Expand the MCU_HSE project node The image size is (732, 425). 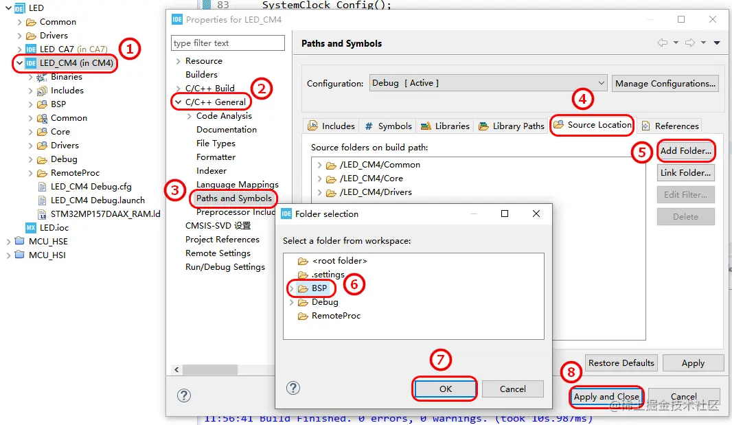[8, 242]
